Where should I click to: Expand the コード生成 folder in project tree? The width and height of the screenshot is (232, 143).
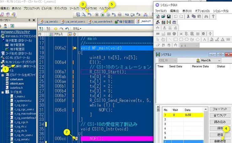click(3, 92)
